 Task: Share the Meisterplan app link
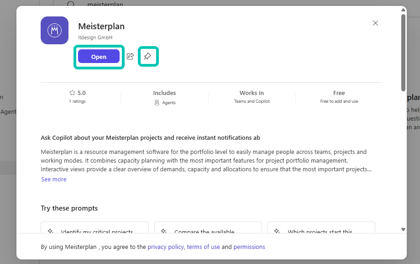click(x=130, y=56)
